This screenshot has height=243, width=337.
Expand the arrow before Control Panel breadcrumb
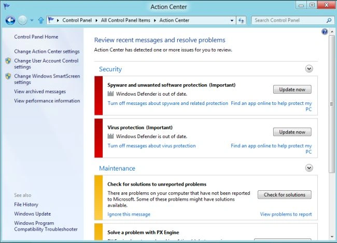(58, 20)
